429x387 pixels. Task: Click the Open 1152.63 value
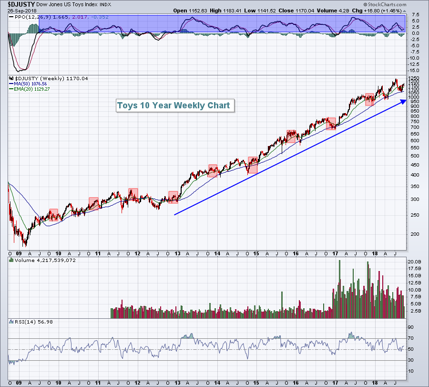tap(190, 10)
